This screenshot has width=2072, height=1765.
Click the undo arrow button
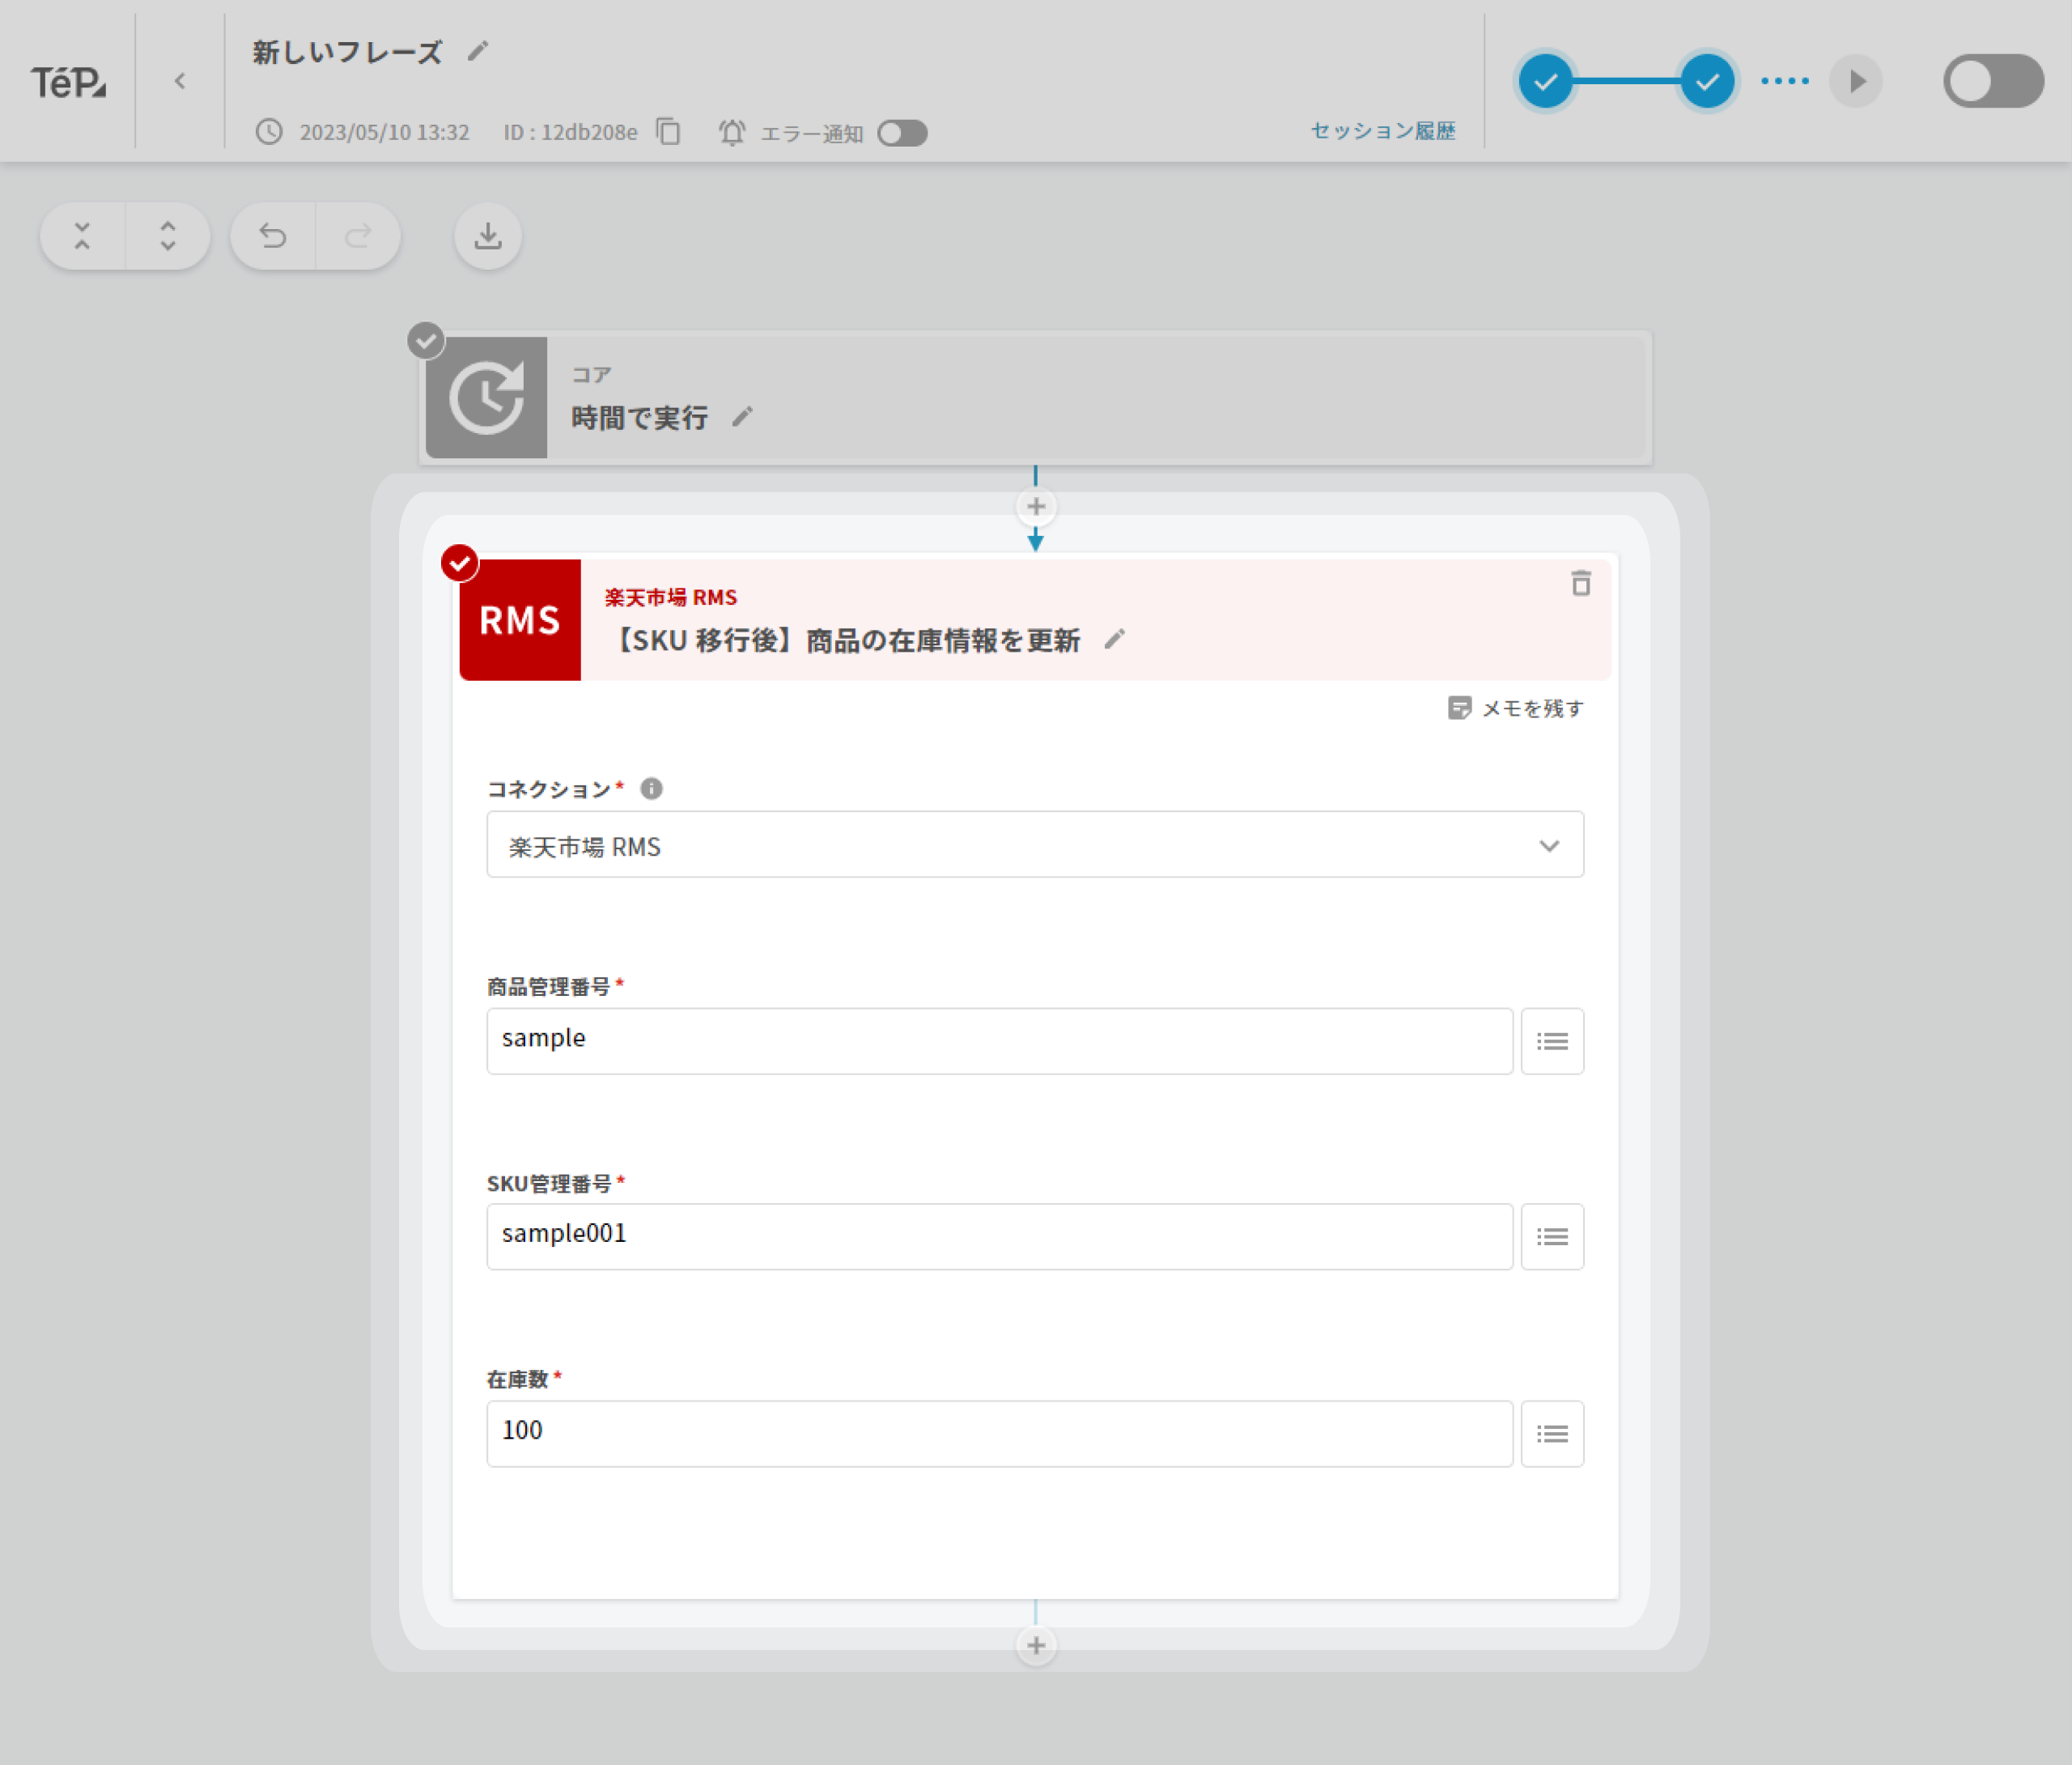pyautogui.click(x=273, y=236)
